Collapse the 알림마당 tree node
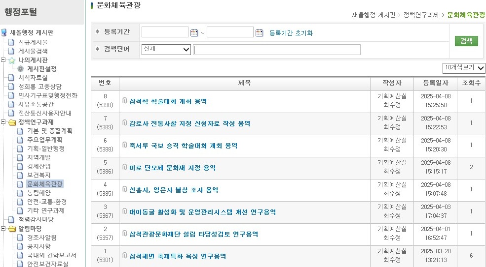486x267 pixels. click(3, 229)
